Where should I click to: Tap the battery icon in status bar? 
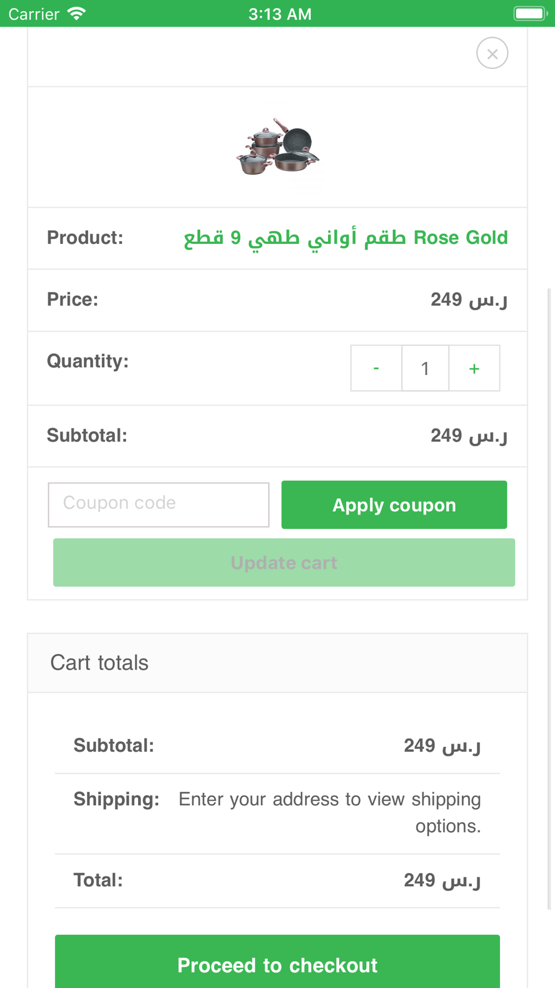pyautogui.click(x=529, y=13)
